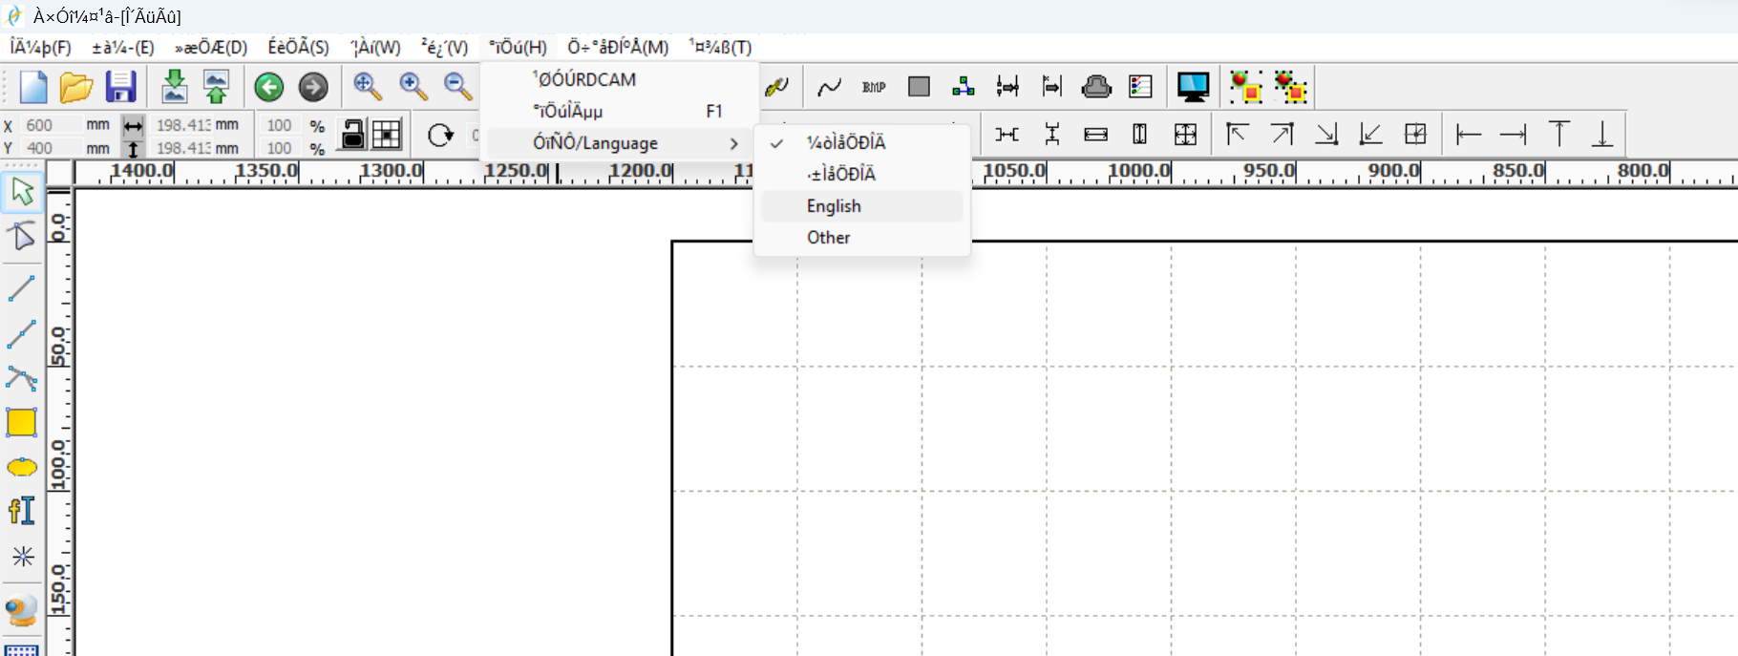
Task: Choose the second Chinese language option
Action: pyautogui.click(x=841, y=174)
